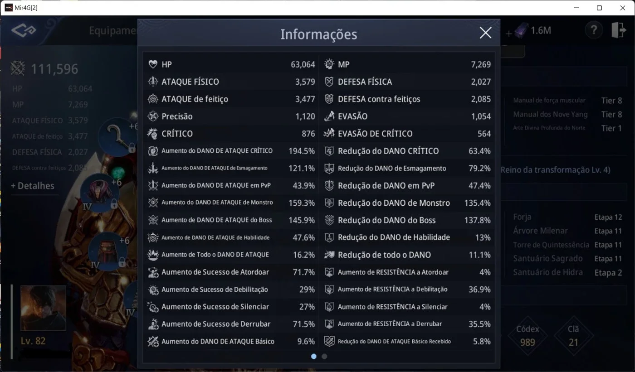Screen dimensions: 635x372
Task: Click the purple currency 1.6M icon
Action: coord(520,31)
